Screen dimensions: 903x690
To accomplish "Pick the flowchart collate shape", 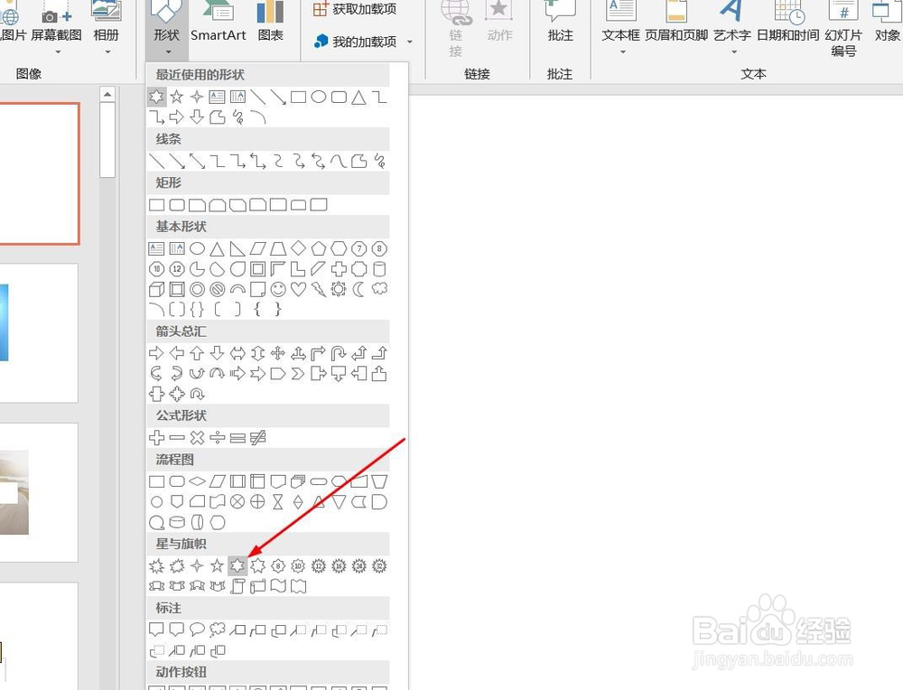I will 277,502.
